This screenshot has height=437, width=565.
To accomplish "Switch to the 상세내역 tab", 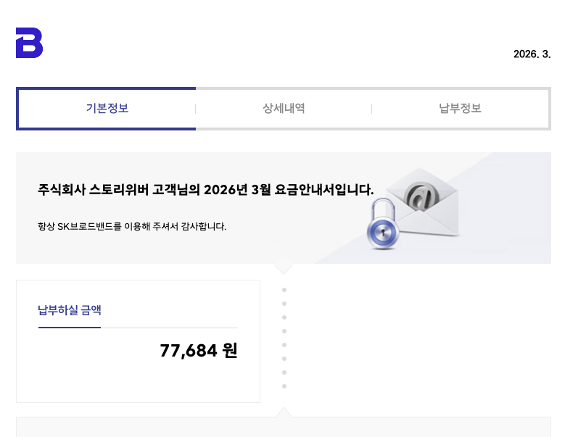I will click(x=284, y=109).
